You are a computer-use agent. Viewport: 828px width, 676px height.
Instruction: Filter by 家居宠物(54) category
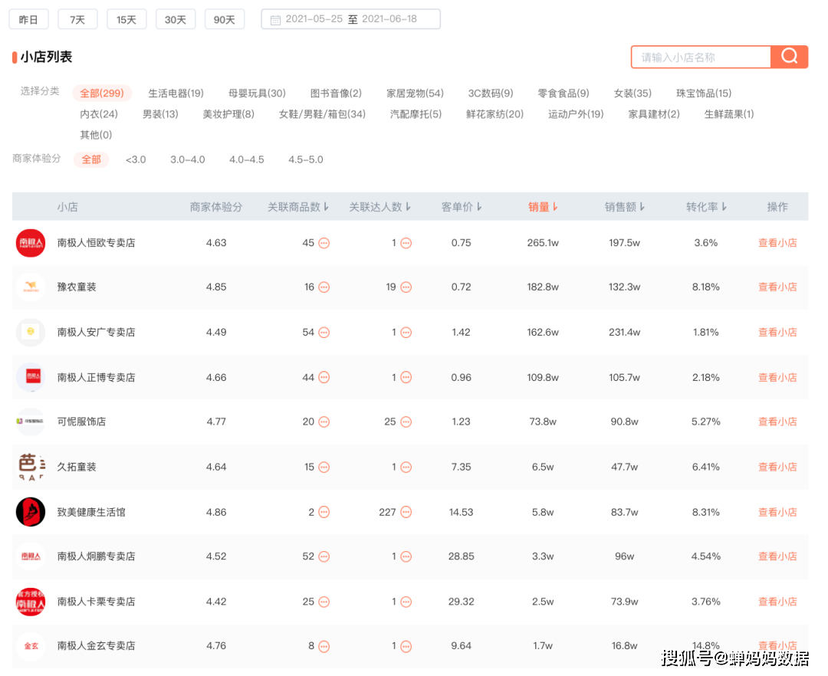415,94
